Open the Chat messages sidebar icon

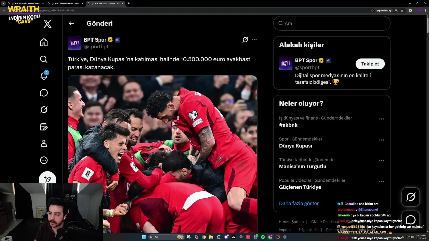[44, 93]
